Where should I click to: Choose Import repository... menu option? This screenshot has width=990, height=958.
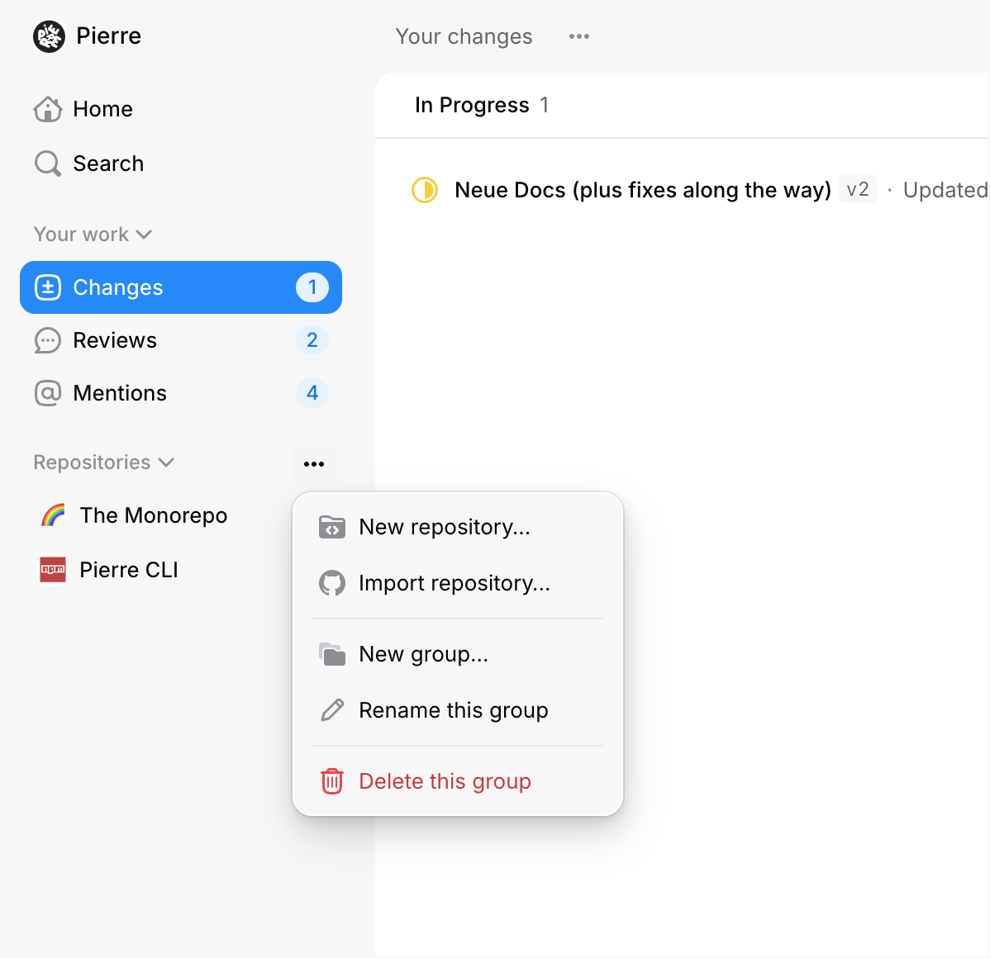click(454, 583)
